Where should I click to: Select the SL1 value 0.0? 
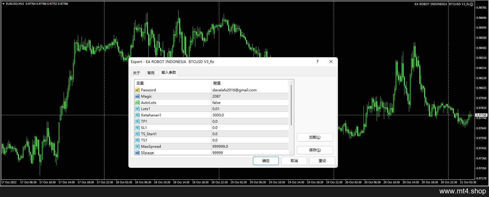(215, 128)
